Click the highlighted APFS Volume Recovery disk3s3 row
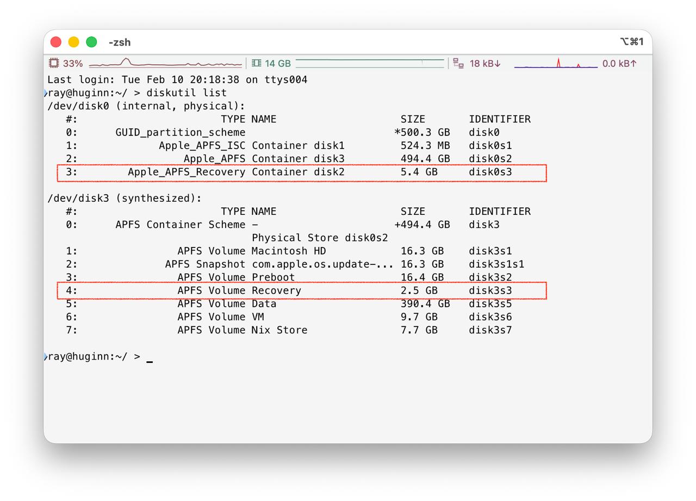The width and height of the screenshot is (696, 501). coord(302,290)
